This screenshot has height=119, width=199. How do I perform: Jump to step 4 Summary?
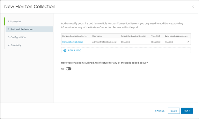click(x=15, y=45)
